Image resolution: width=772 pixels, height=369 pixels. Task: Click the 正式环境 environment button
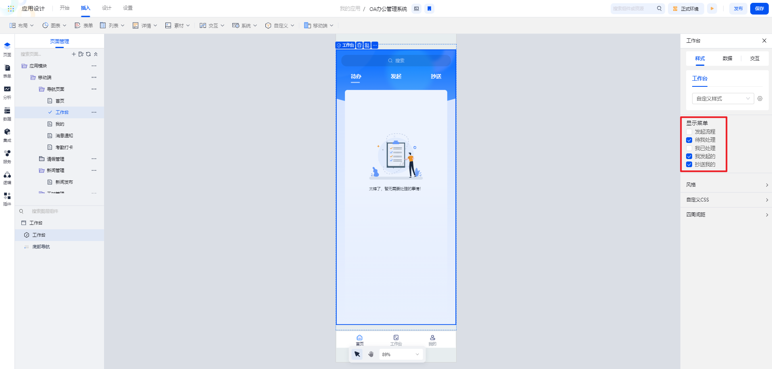(686, 8)
